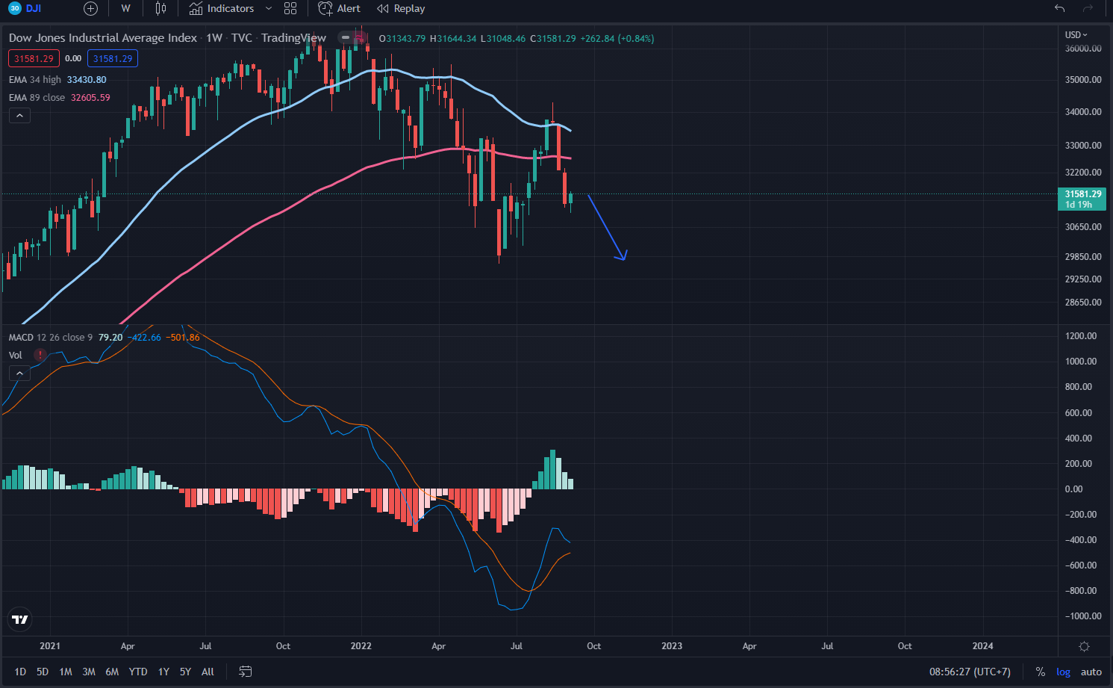Click the blue buy price 31581.29 box
The height and width of the screenshot is (688, 1113).
[113, 58]
